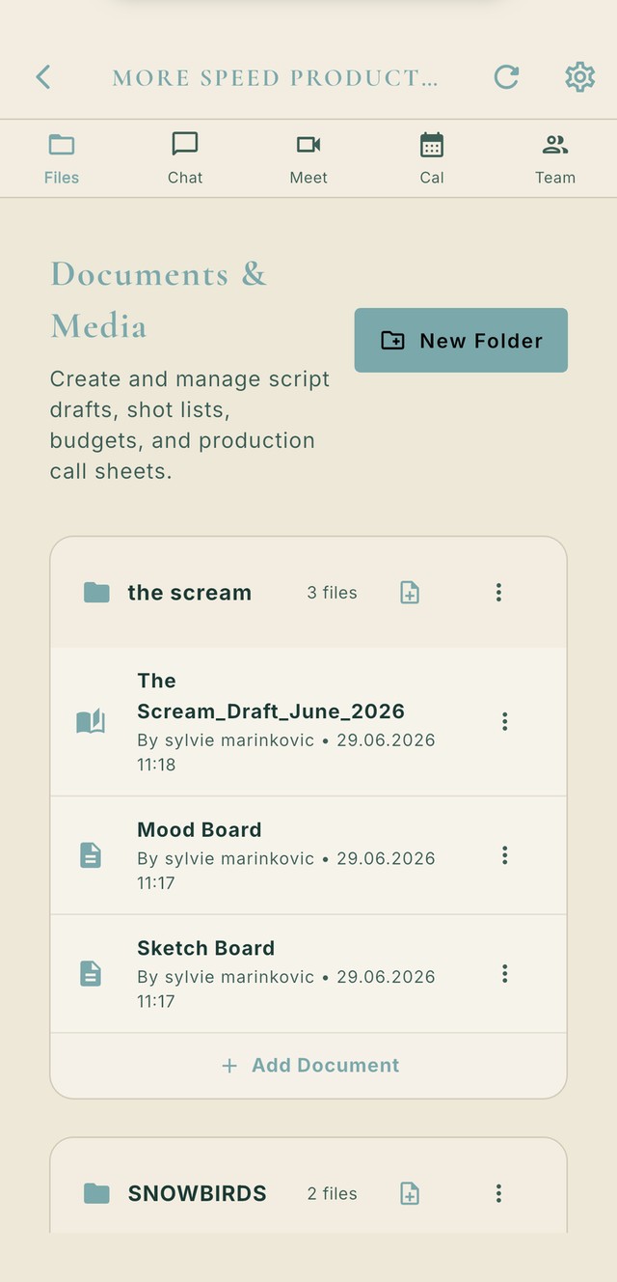Image resolution: width=617 pixels, height=1282 pixels.
Task: Open options menu for Scream_Draft_June_2026
Action: (x=504, y=722)
